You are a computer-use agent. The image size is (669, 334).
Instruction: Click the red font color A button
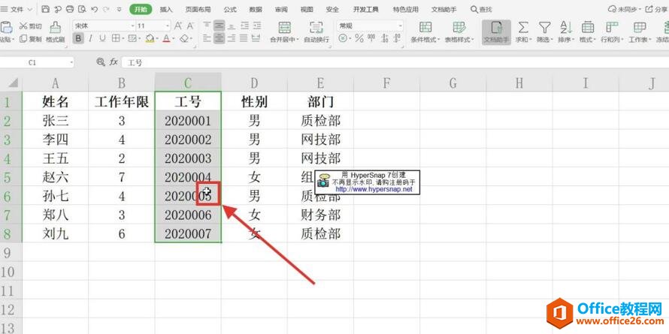pyautogui.click(x=166, y=39)
